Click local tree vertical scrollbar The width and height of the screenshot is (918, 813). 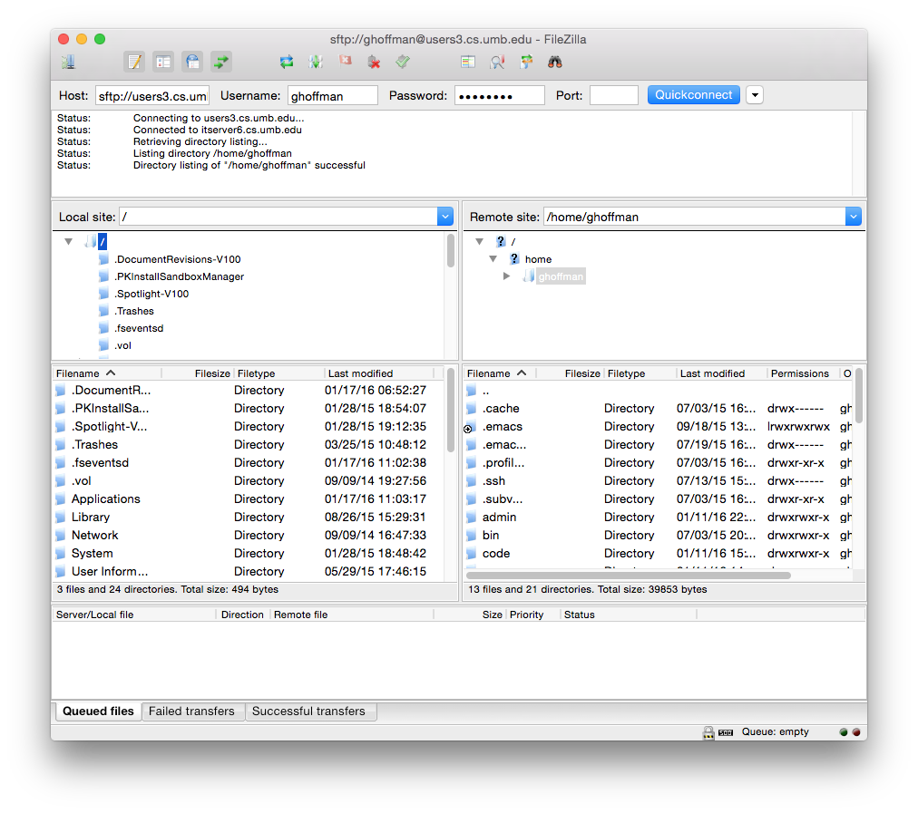pos(451,250)
